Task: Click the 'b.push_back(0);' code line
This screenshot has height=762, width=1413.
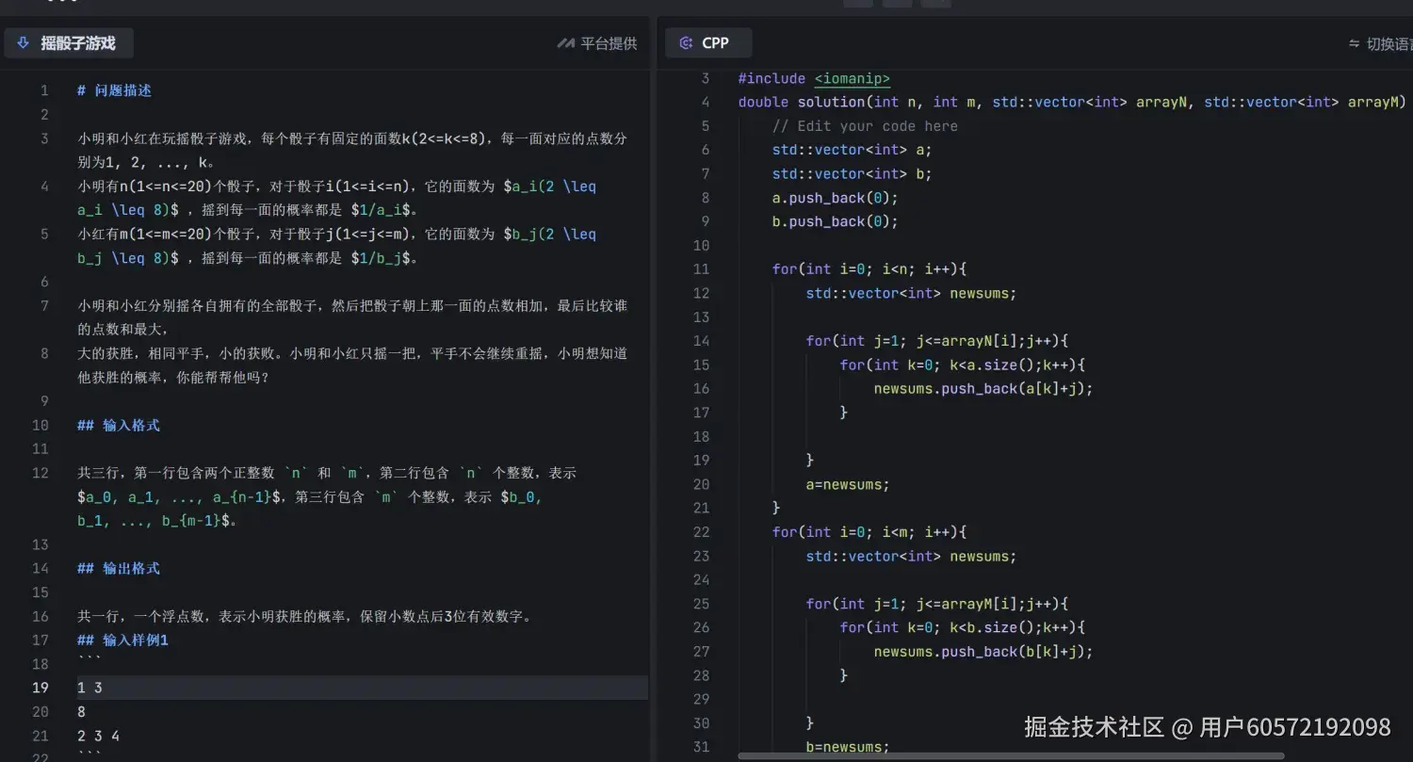Action: pos(835,221)
